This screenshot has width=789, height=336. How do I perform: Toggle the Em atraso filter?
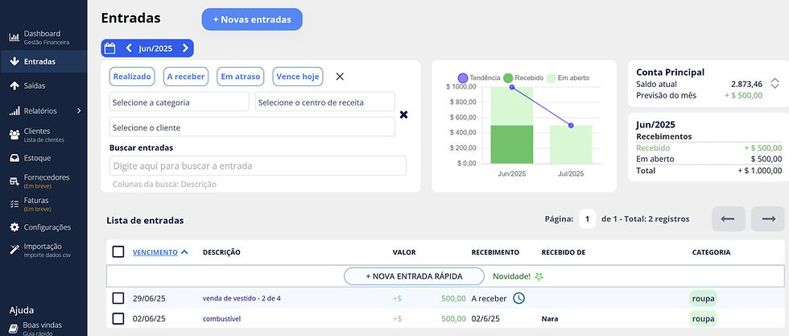point(241,77)
